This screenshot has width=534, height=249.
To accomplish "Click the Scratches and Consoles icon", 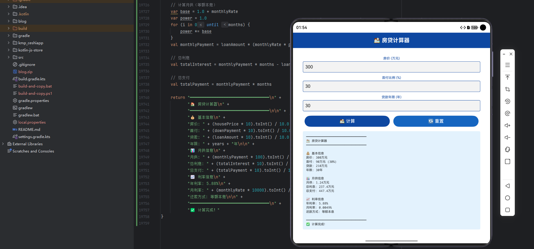I will coord(9,151).
